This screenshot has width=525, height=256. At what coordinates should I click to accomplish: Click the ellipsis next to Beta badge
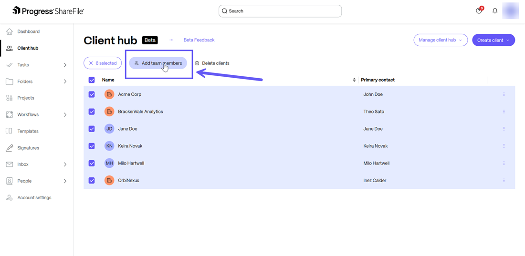(171, 40)
